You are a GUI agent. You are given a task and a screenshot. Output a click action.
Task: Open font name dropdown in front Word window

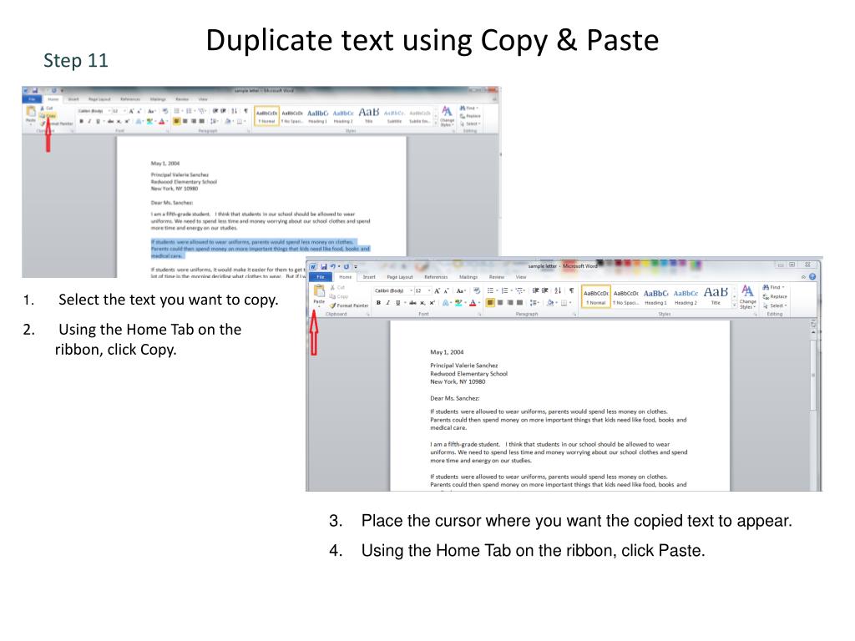(x=411, y=290)
